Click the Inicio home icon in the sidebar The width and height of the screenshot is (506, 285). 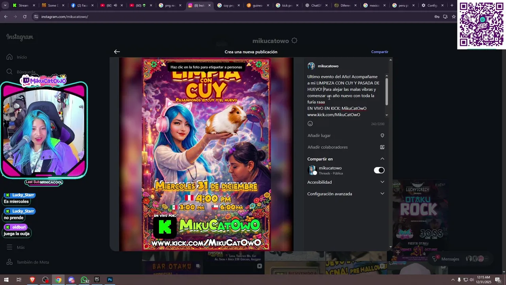point(9,57)
